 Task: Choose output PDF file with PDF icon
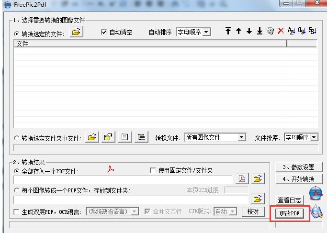[242, 178]
